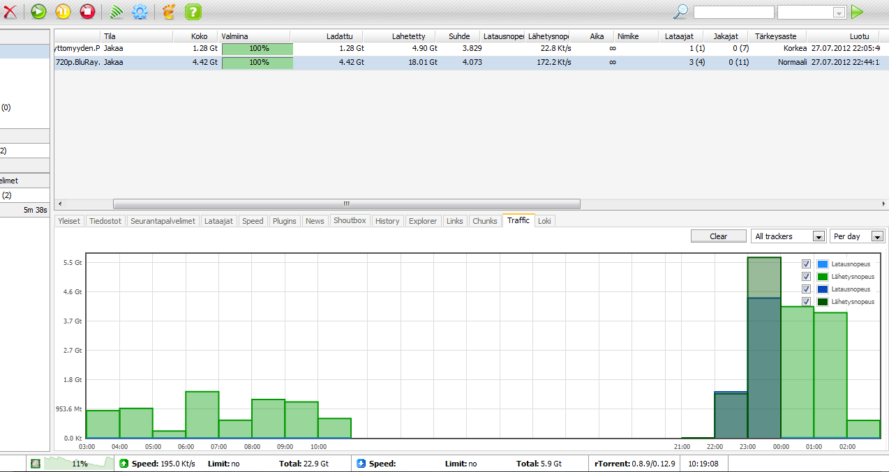Open the green RSS feed icon
889x472 pixels.
[117, 11]
